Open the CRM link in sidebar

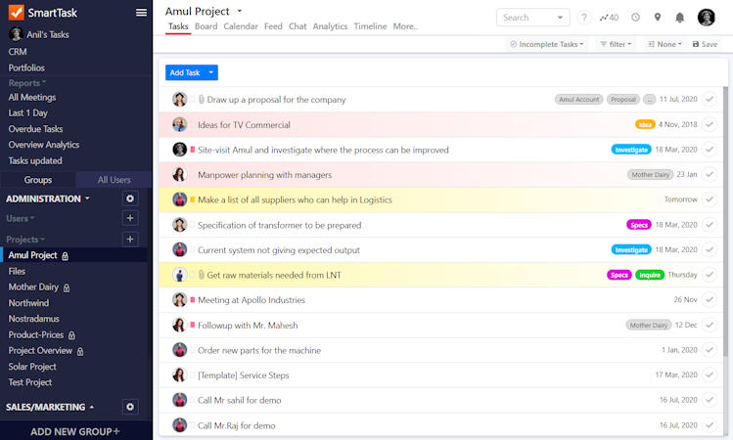(x=18, y=52)
